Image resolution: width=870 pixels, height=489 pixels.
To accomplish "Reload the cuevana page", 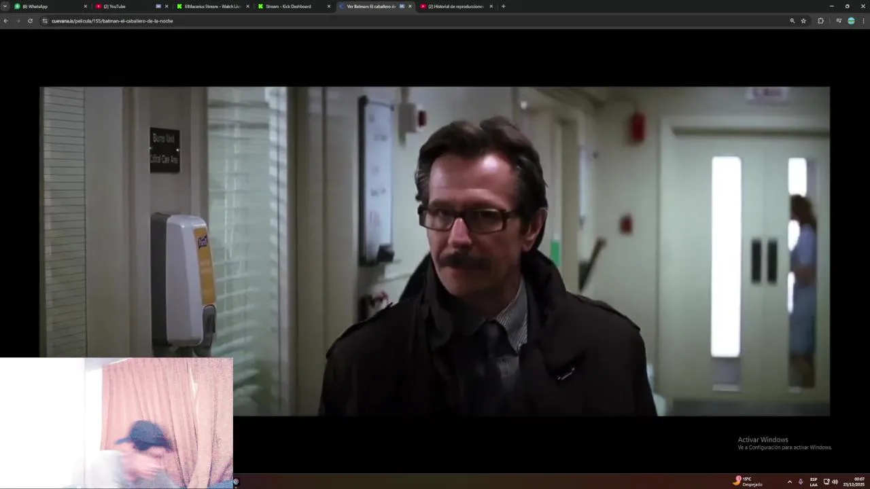I will tap(30, 21).
